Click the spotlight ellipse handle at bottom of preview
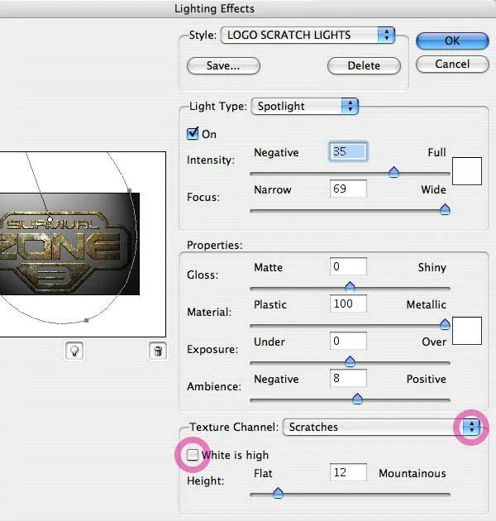This screenshot has width=496, height=521. point(86,320)
